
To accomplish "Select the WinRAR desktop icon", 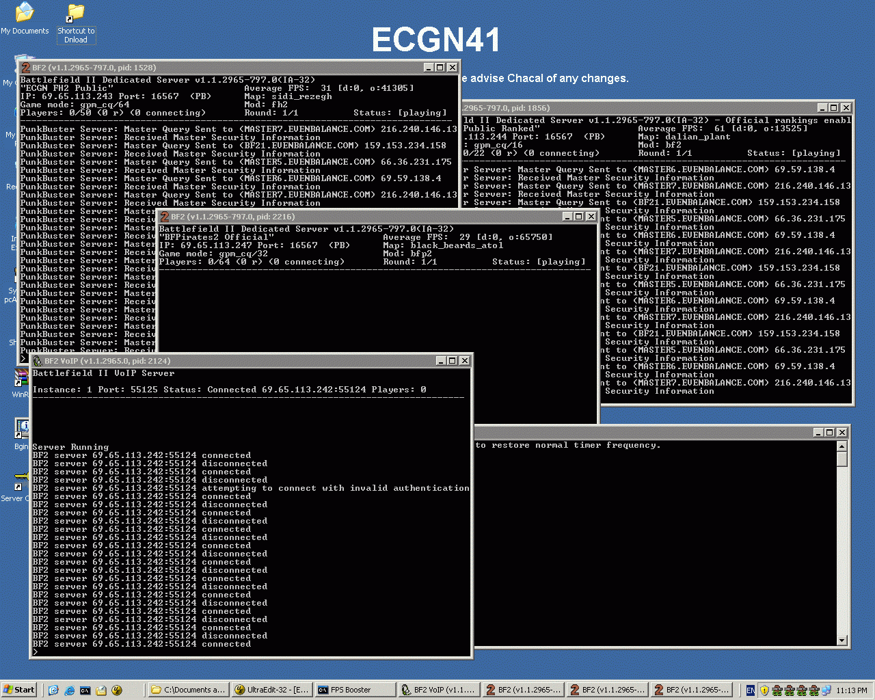I will point(21,383).
